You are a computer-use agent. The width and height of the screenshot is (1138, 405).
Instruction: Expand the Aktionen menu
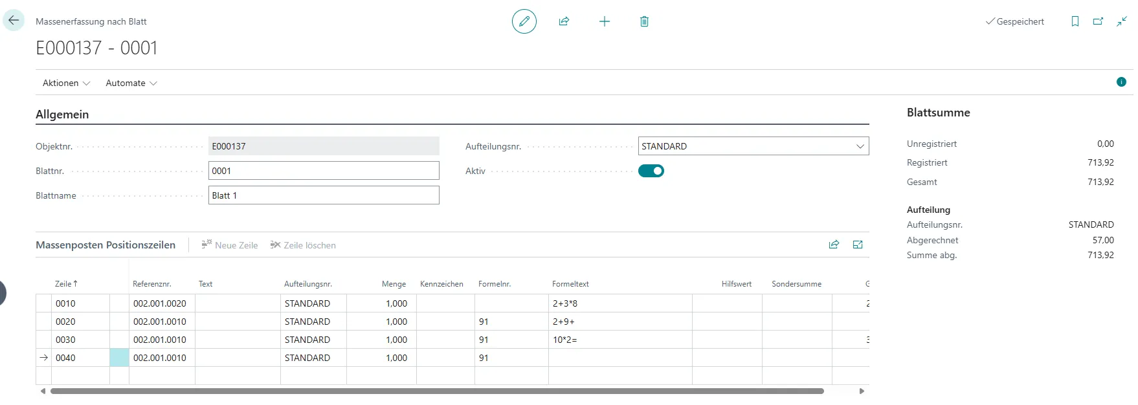[x=66, y=83]
